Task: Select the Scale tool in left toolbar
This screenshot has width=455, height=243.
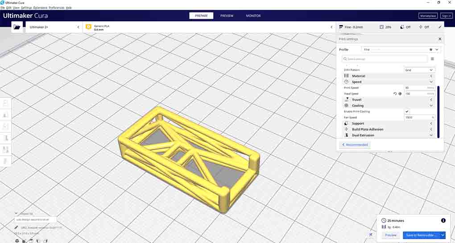Action: pos(6,115)
